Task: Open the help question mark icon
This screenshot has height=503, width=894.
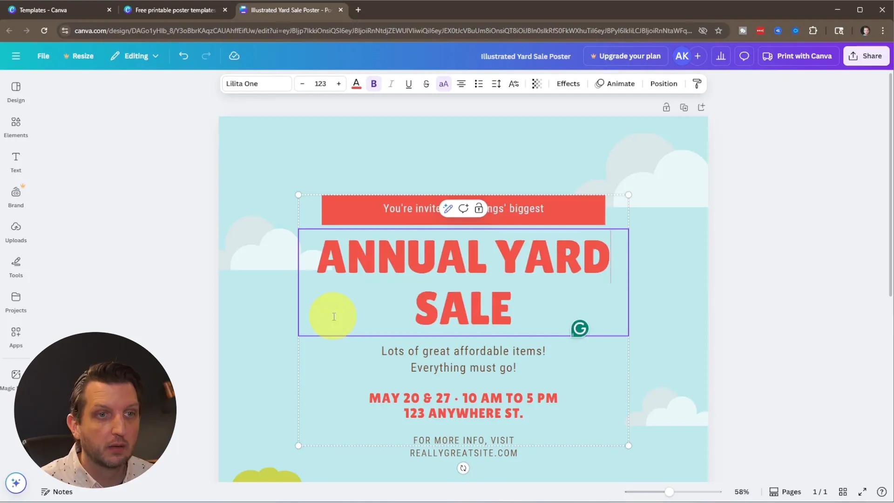Action: tap(881, 492)
